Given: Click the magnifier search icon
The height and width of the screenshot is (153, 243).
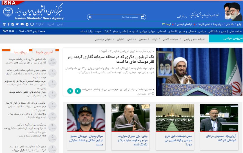Looking at the screenshot, I should tap(90, 17).
